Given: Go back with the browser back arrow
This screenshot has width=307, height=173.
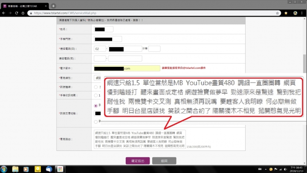Looking at the screenshot, I should [4, 13].
